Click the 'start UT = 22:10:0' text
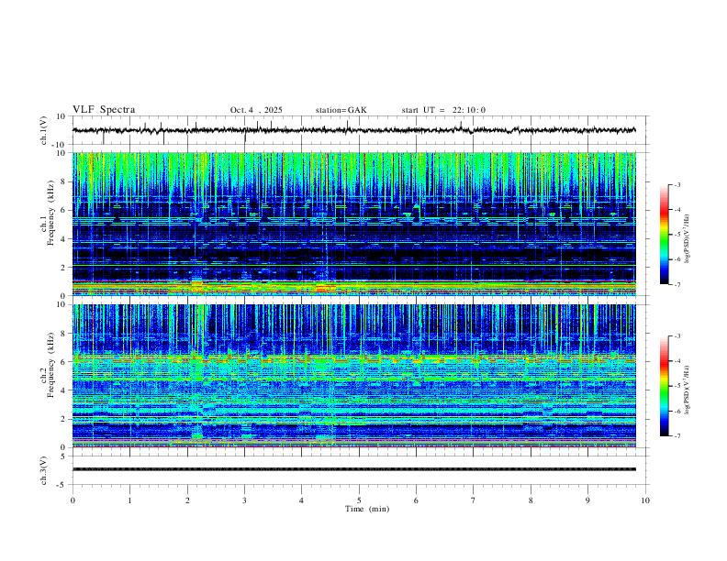This screenshot has width=727, height=561. pyautogui.click(x=443, y=110)
